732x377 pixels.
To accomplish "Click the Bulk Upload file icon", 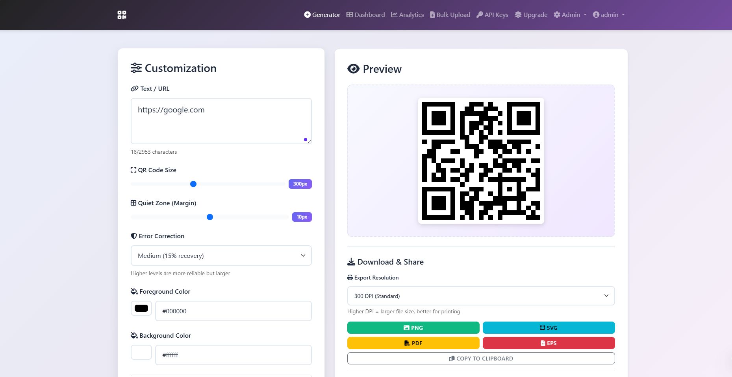I will click(432, 15).
